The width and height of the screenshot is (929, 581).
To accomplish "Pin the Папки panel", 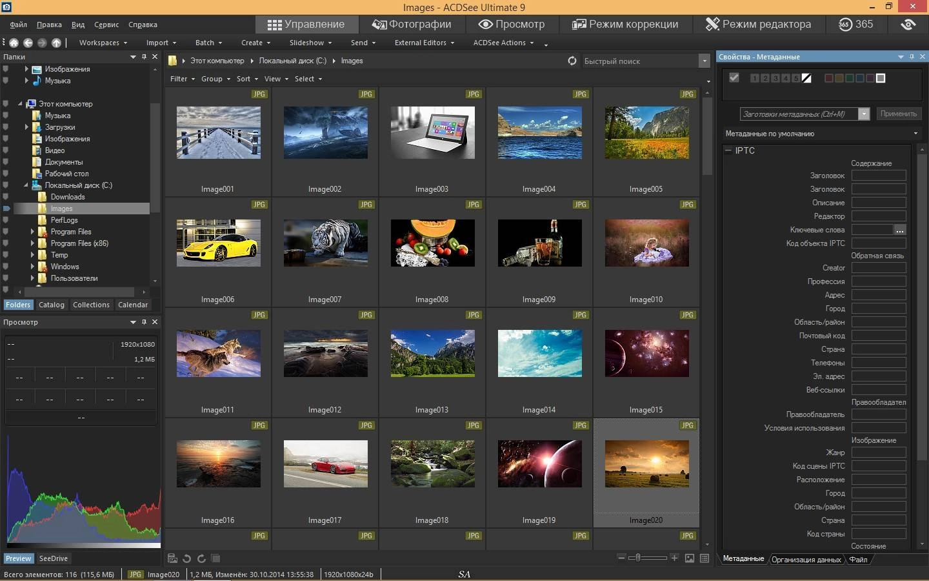I will (144, 57).
